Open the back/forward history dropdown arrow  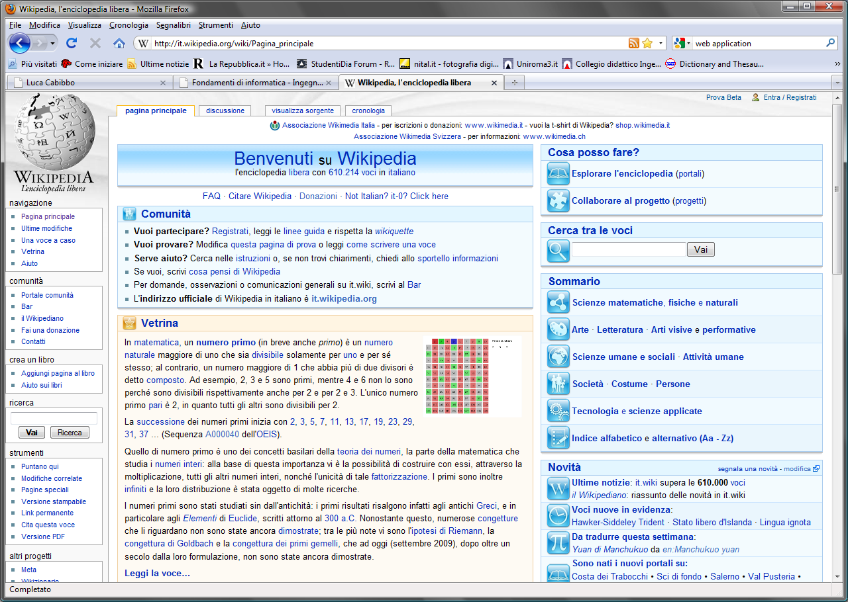click(53, 43)
